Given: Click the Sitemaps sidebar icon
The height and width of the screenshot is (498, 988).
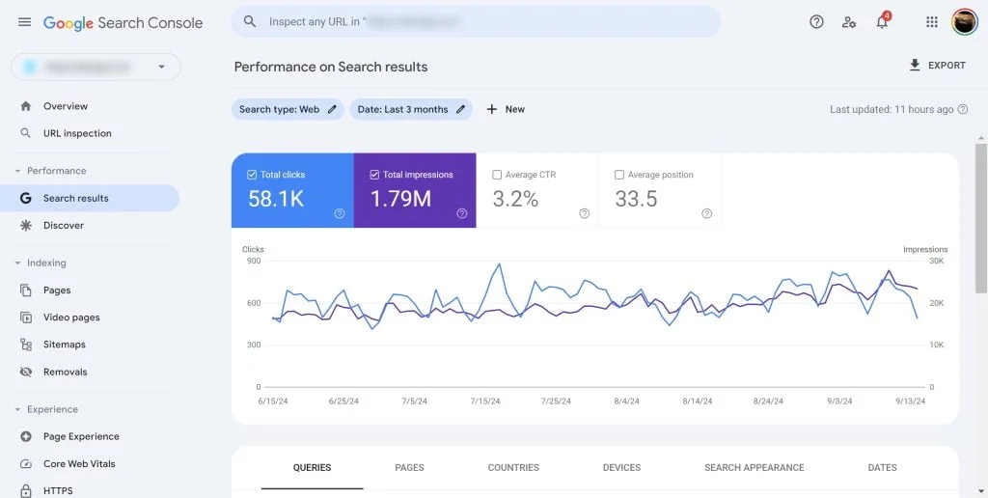Looking at the screenshot, I should coord(26,345).
